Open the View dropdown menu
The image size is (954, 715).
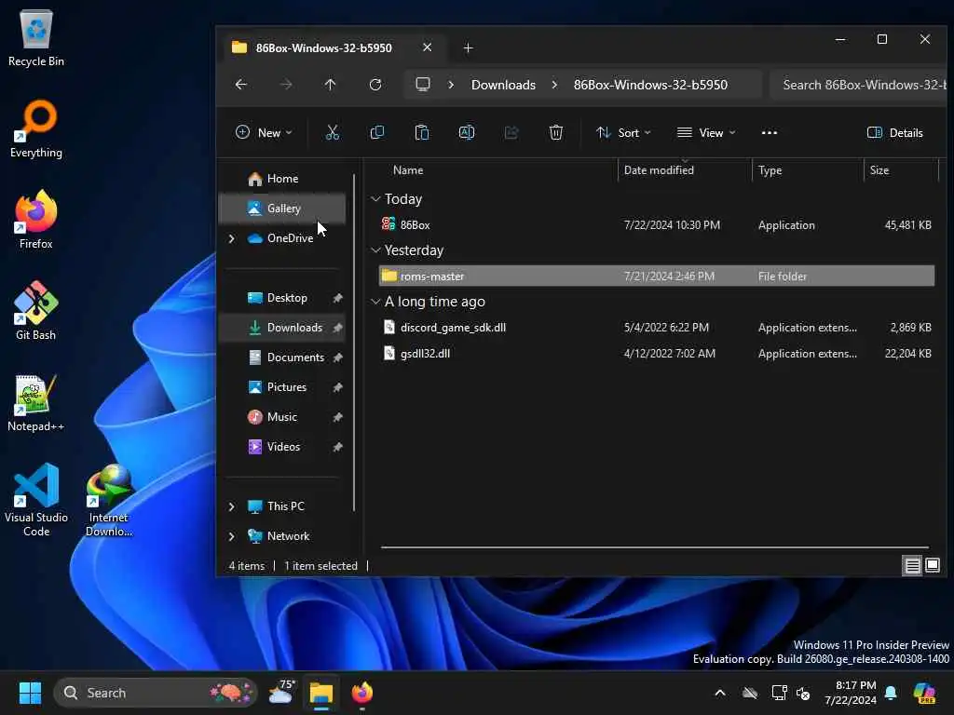(x=706, y=132)
